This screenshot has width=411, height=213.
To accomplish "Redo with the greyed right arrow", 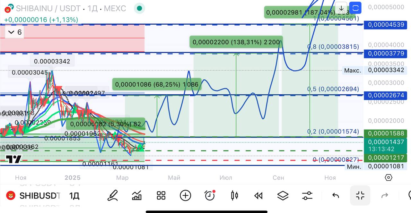I will (x=385, y=195).
